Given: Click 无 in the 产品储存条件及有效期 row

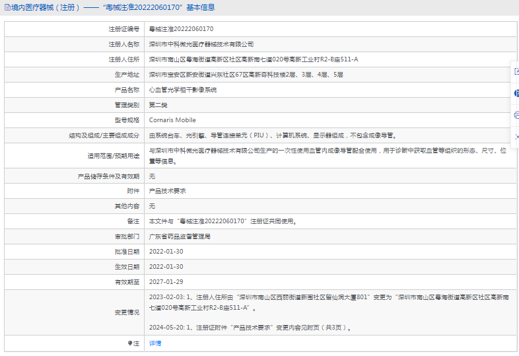Looking at the screenshot, I should coord(152,176).
